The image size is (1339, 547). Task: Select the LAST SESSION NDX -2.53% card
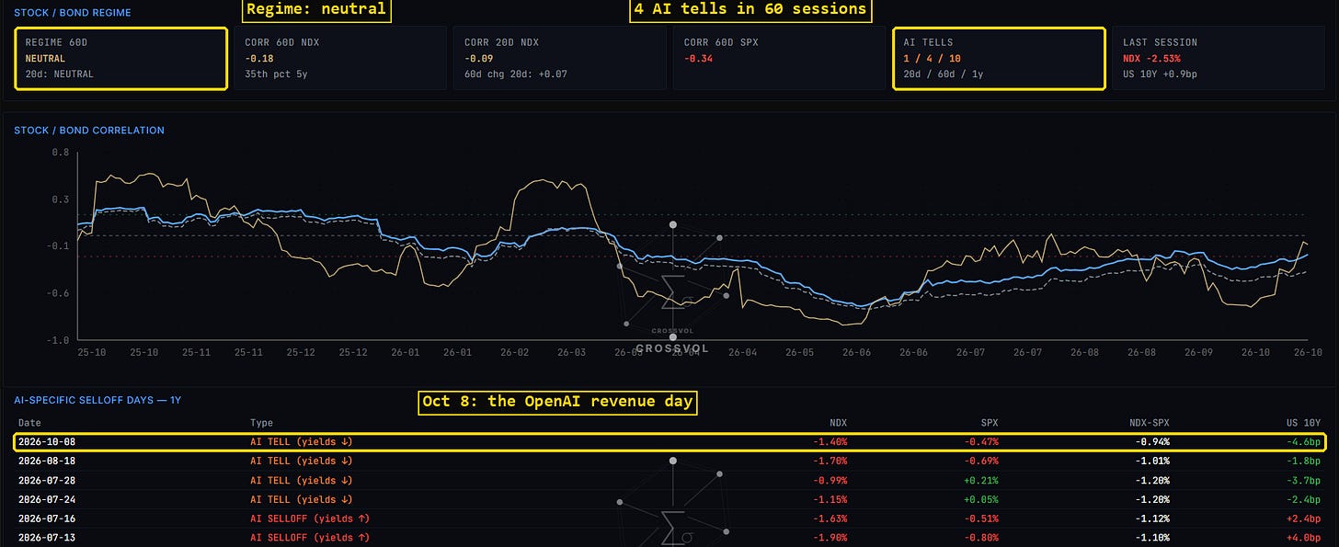(1219, 58)
